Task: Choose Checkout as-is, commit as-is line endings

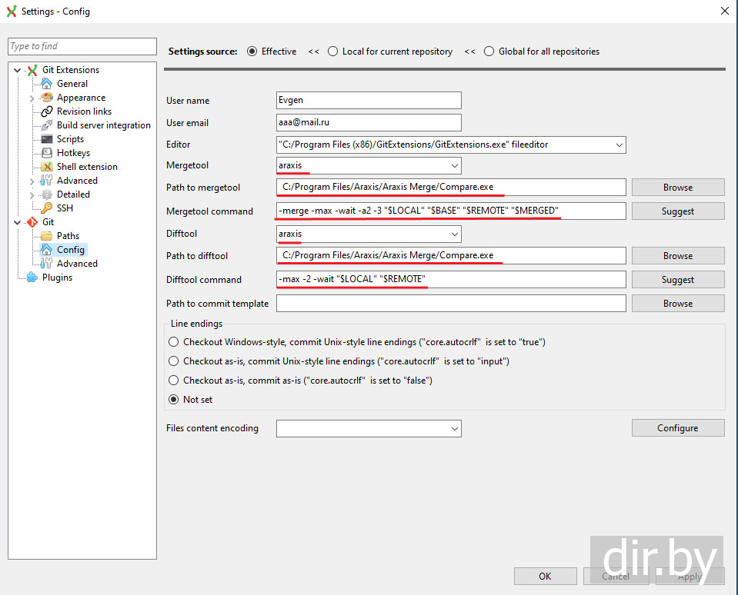Action: pyautogui.click(x=174, y=381)
